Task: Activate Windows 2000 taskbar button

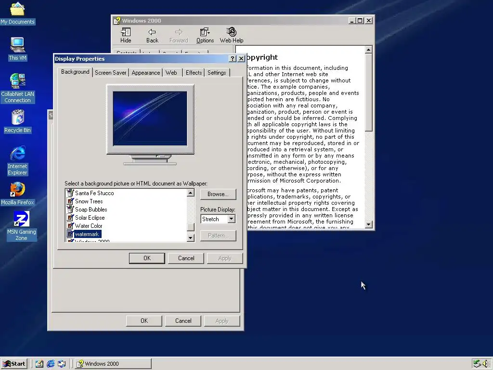Action: (114, 364)
